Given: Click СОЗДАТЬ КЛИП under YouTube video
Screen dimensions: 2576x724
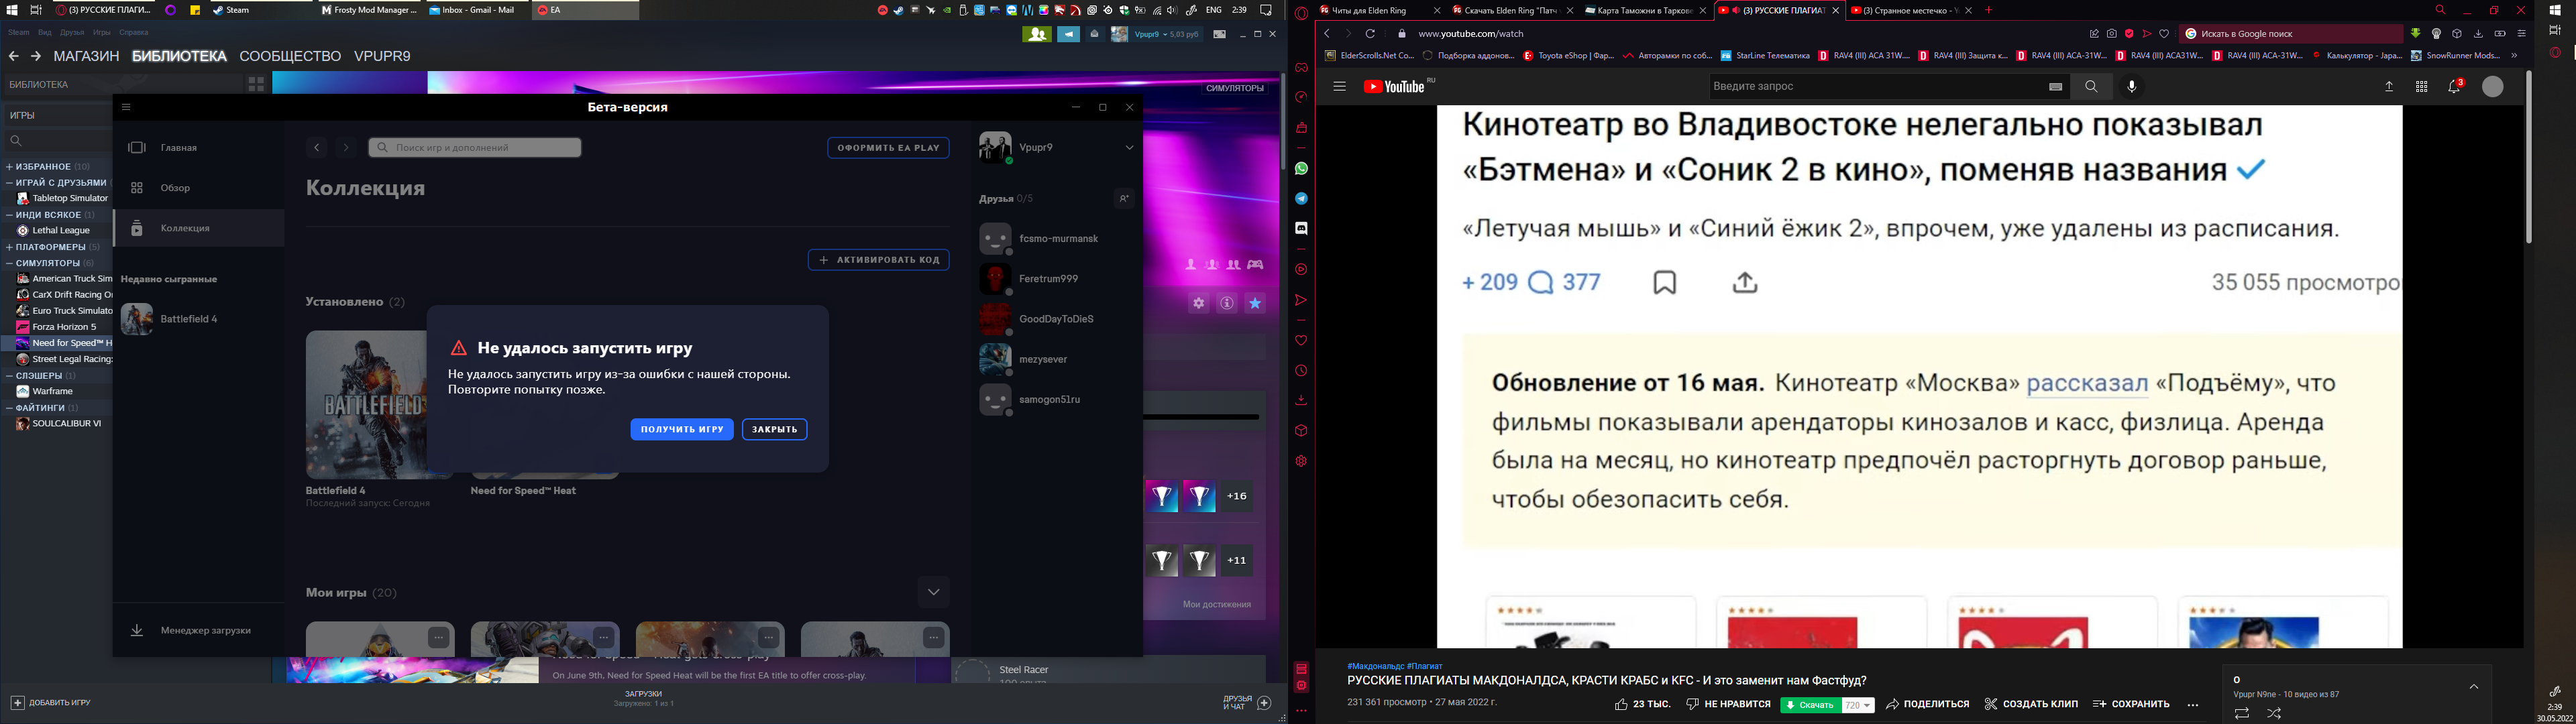Looking at the screenshot, I should 2031,705.
